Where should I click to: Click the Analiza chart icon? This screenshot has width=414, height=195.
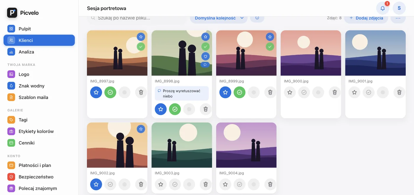[x=11, y=52]
